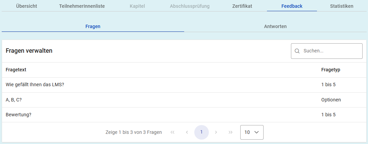Go to first page of questions
The image size is (368, 144).
172,132
